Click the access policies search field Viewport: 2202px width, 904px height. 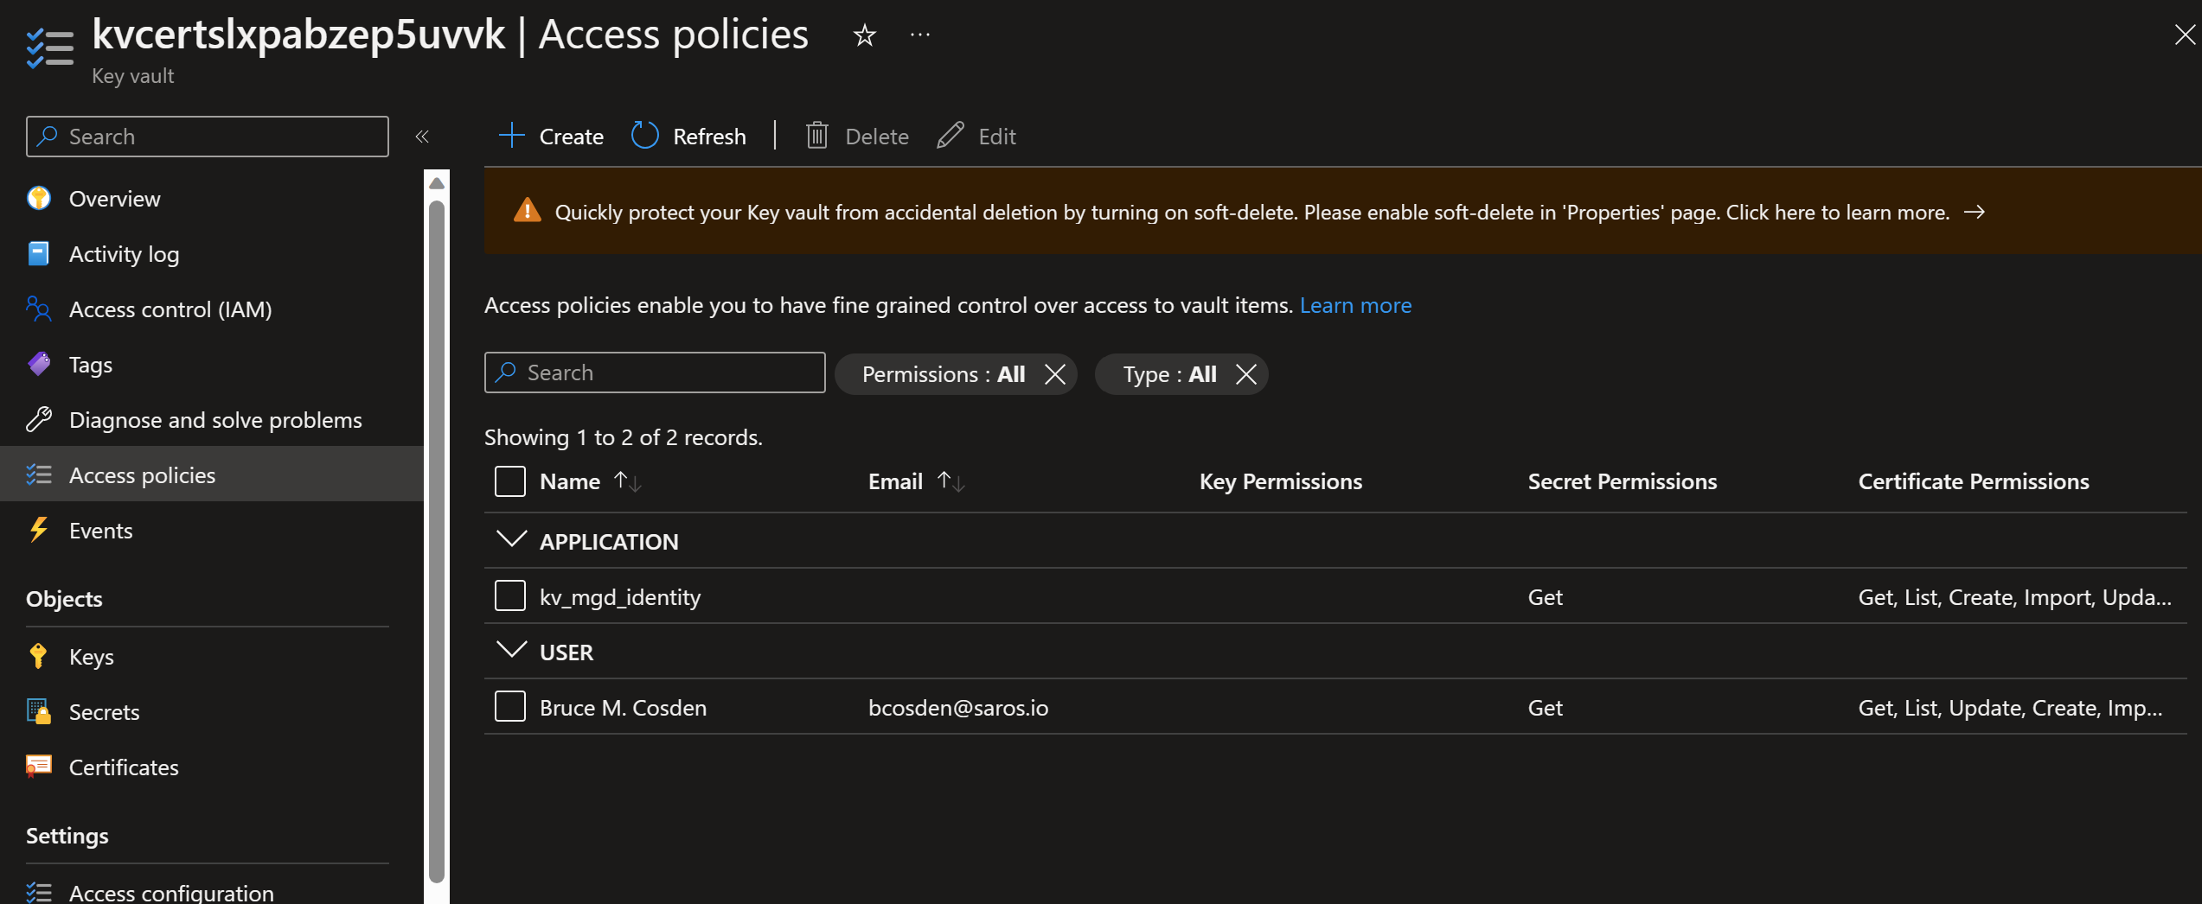[655, 372]
